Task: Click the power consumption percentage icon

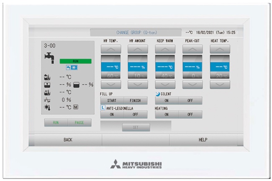Action: tap(47, 100)
